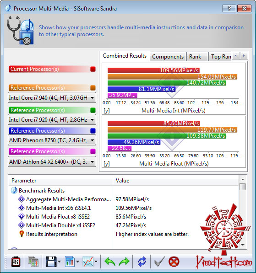
Task: Switch to the Combined Results tab
Action: coord(125,56)
